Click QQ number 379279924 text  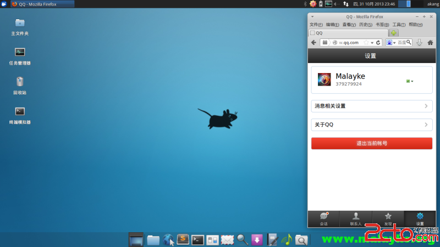tap(348, 84)
